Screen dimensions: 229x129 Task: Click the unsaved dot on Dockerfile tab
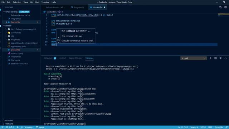(104, 7)
